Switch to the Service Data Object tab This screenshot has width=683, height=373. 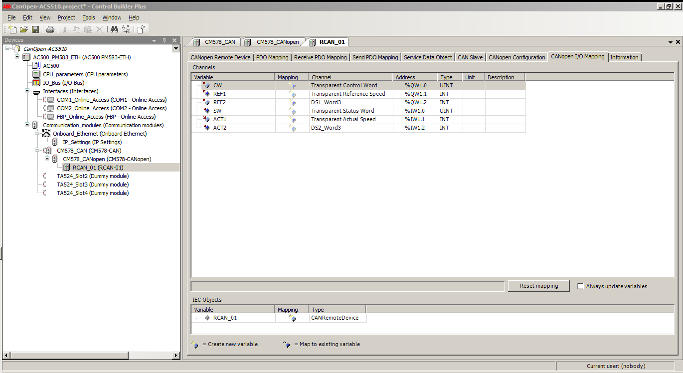[x=428, y=57]
